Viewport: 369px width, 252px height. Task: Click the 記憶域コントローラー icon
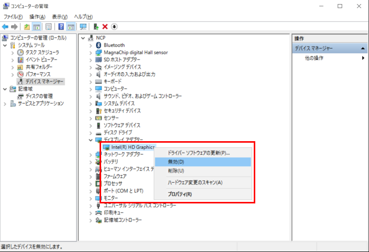99,220
